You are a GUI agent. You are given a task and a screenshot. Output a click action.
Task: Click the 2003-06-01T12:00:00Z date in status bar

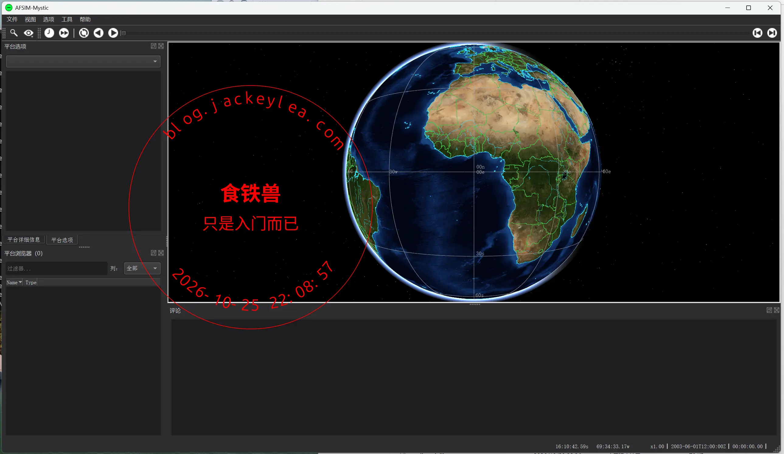point(698,446)
